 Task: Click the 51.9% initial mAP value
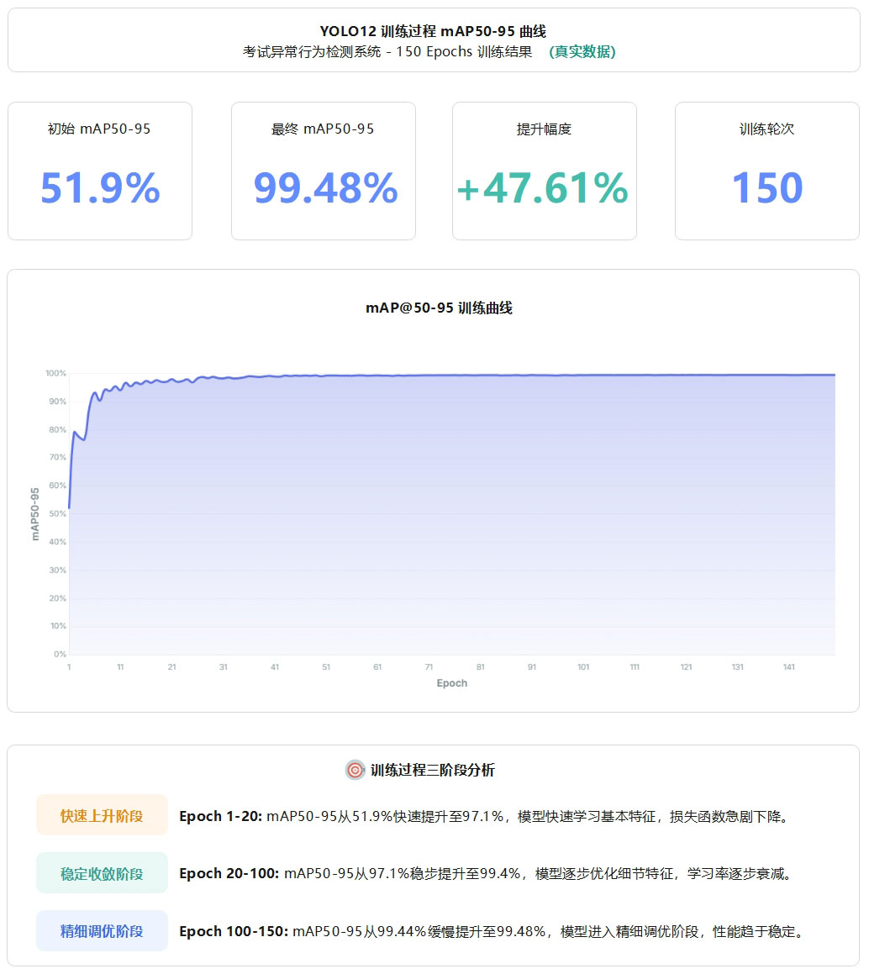pyautogui.click(x=100, y=188)
